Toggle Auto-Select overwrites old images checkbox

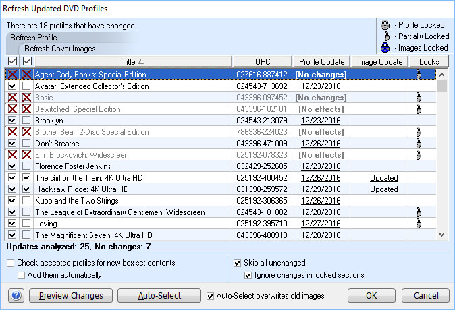(211, 296)
